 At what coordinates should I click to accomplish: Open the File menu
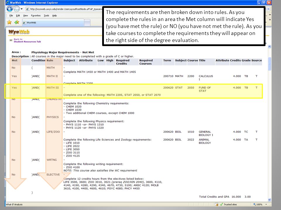[x=11, y=15]
